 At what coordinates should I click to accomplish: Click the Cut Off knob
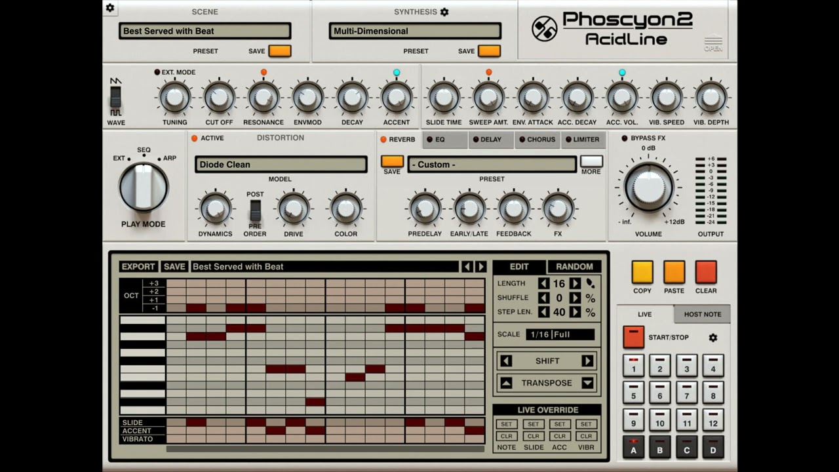click(x=219, y=98)
